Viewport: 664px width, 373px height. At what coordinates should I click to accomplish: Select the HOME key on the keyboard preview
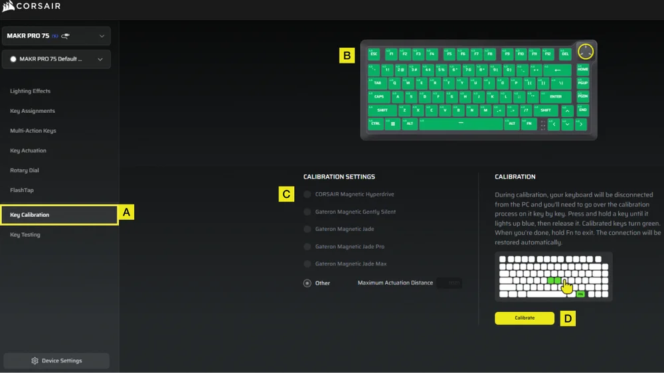point(583,70)
